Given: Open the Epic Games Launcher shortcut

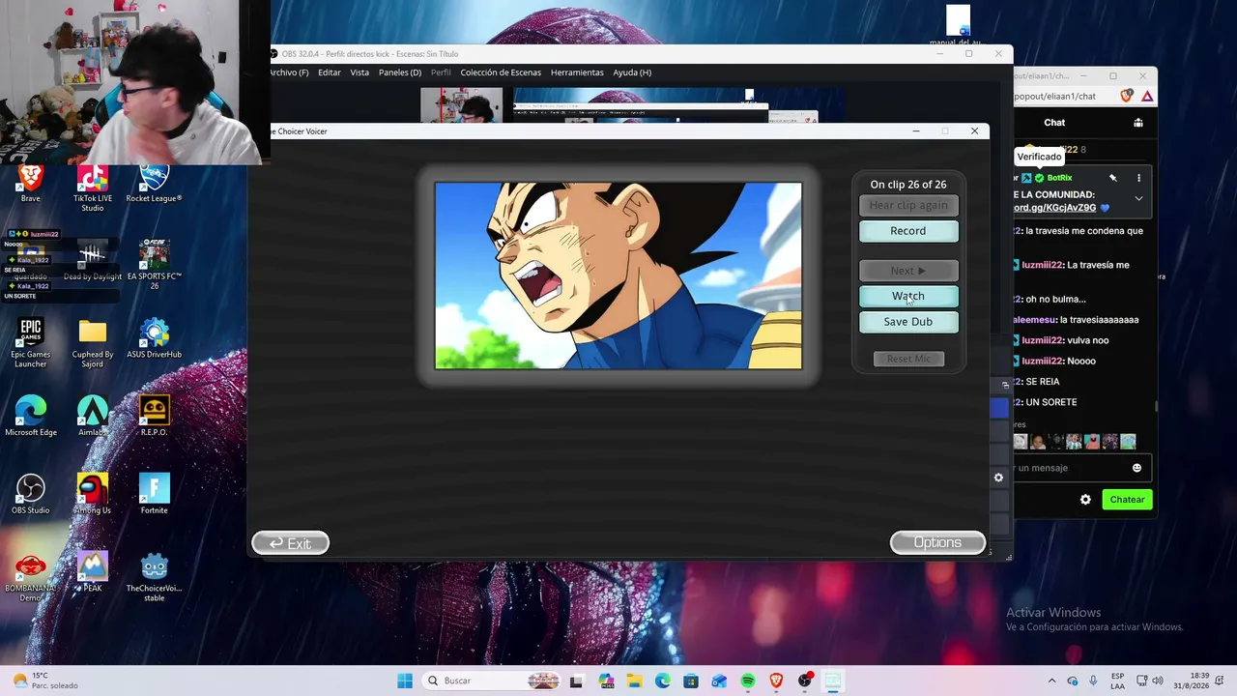Looking at the screenshot, I should [x=31, y=343].
